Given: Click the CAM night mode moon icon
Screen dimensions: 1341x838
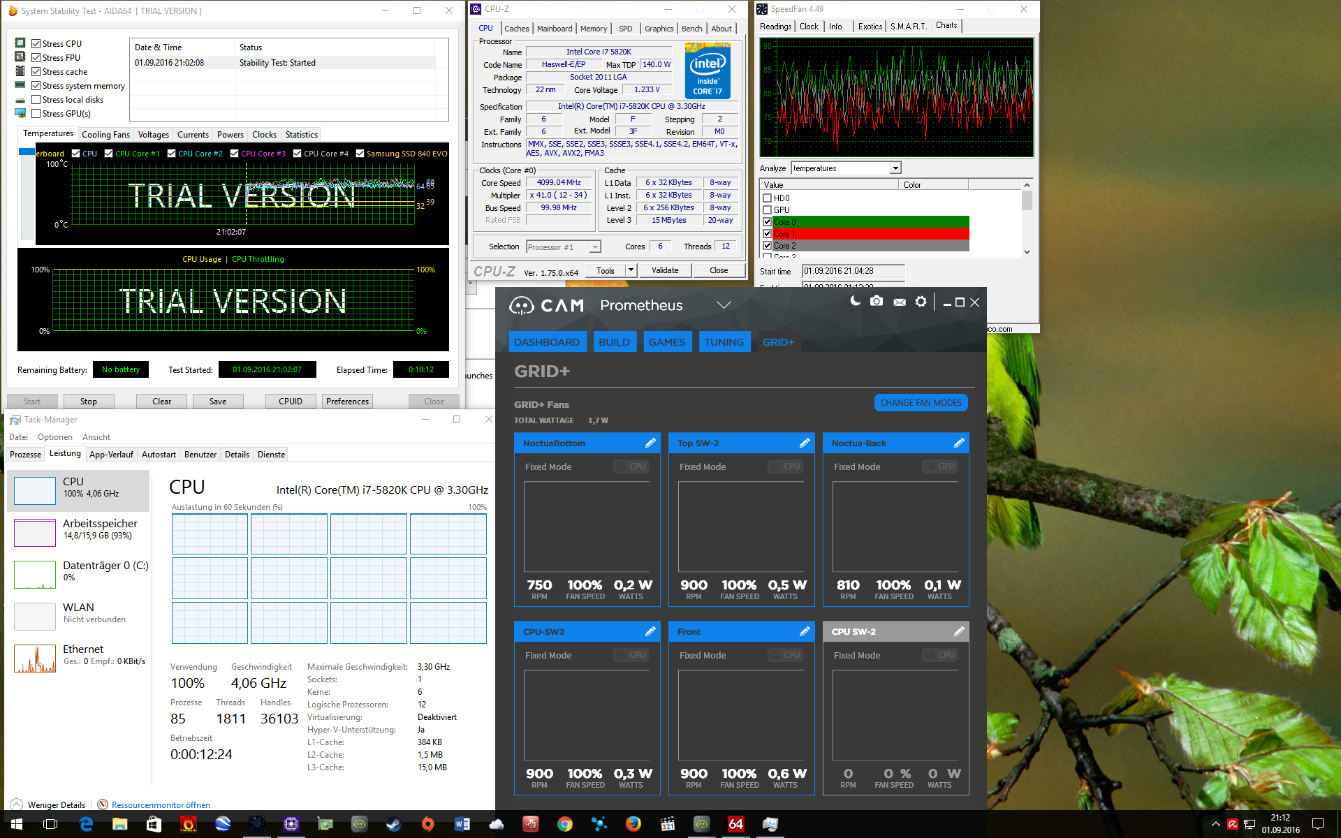Looking at the screenshot, I should tap(855, 301).
